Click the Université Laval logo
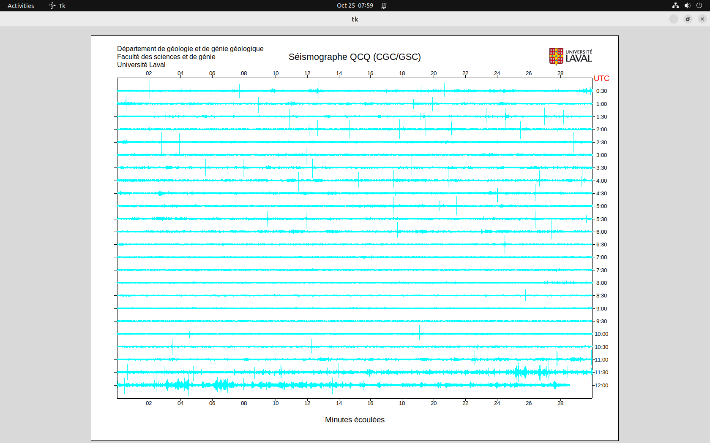 tap(571, 57)
